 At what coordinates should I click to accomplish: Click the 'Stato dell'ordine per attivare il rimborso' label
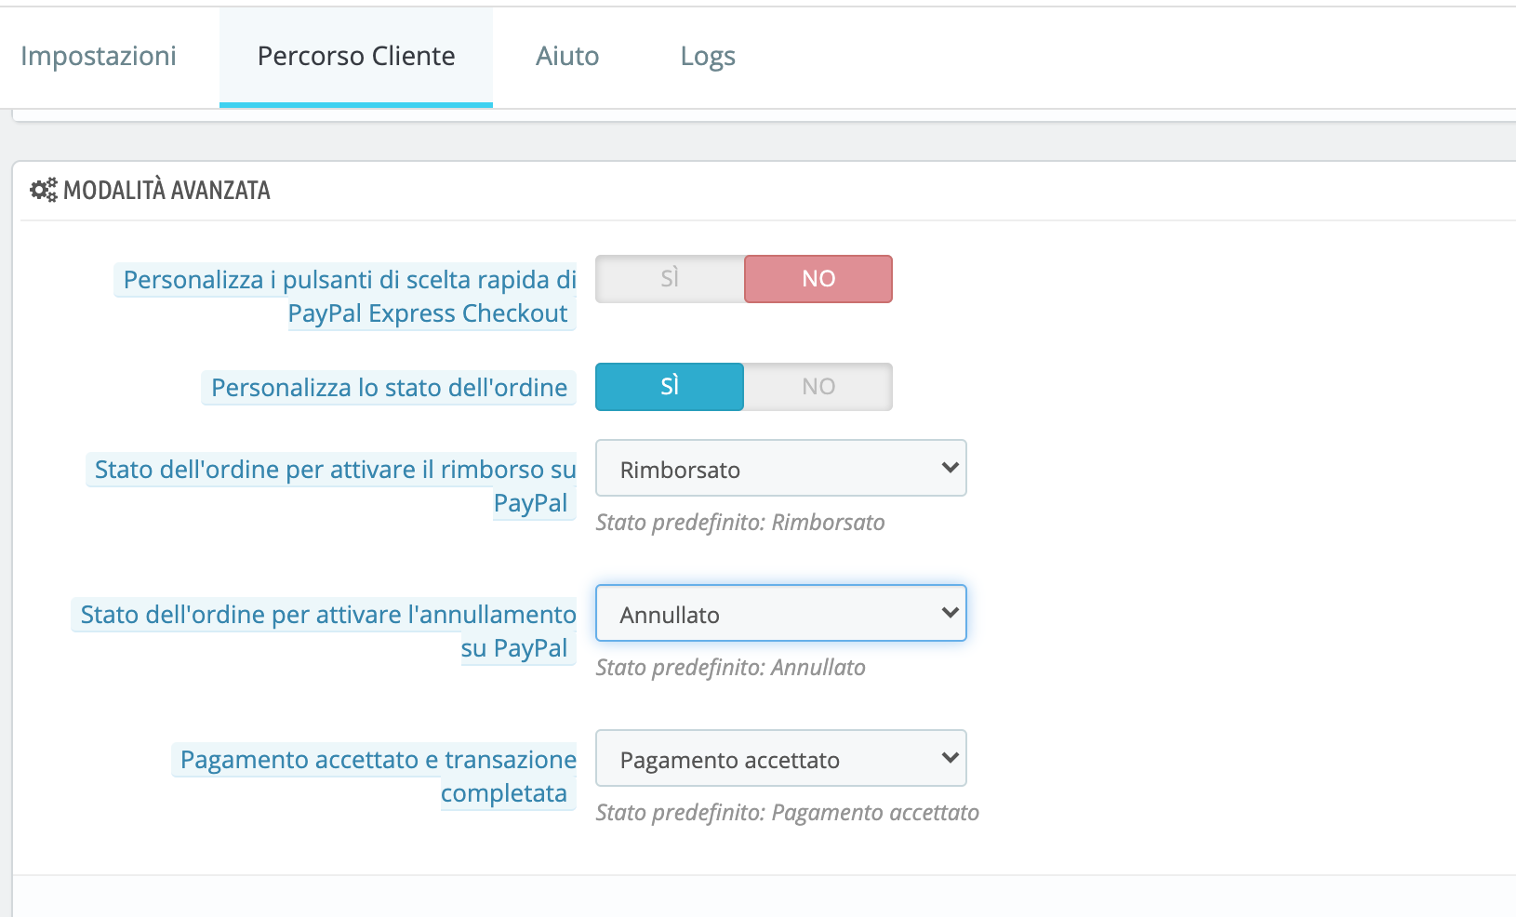[335, 471]
